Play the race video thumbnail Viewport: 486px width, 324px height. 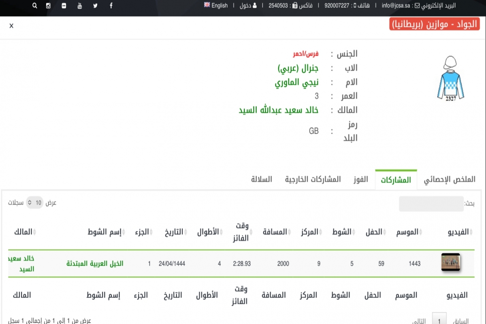pyautogui.click(x=450, y=263)
